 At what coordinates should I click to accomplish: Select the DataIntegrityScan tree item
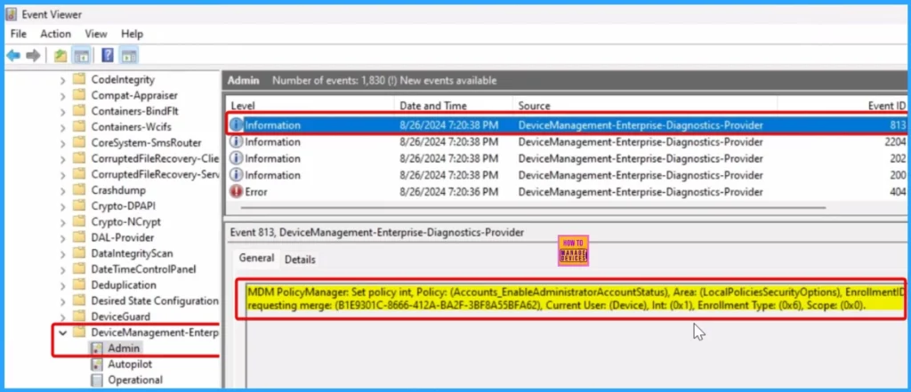132,253
